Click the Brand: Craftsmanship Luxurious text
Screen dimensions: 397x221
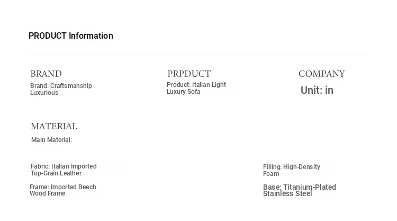[x=61, y=89]
